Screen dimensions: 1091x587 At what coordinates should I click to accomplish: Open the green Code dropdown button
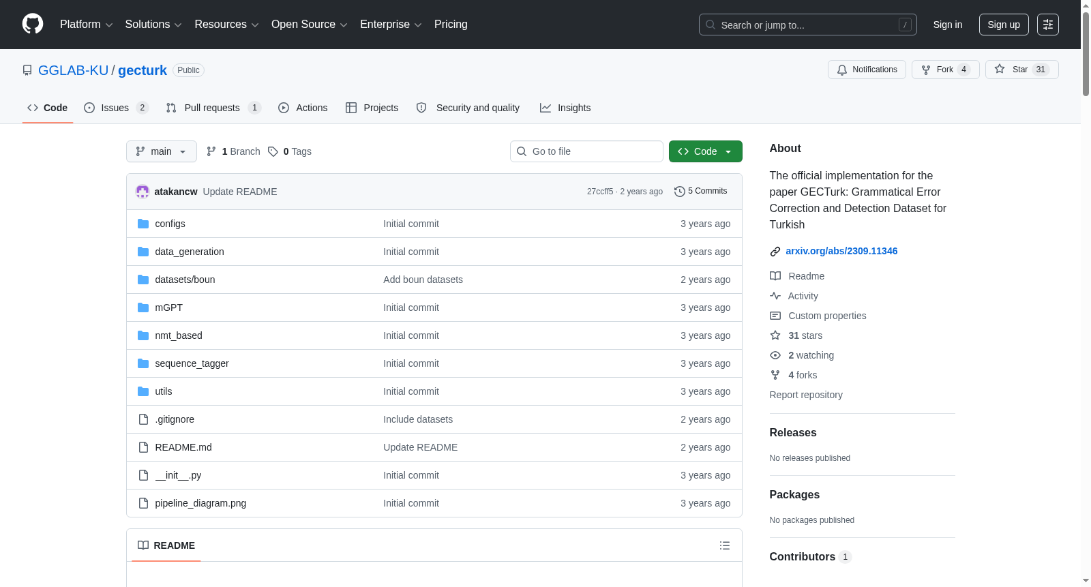click(x=705, y=151)
